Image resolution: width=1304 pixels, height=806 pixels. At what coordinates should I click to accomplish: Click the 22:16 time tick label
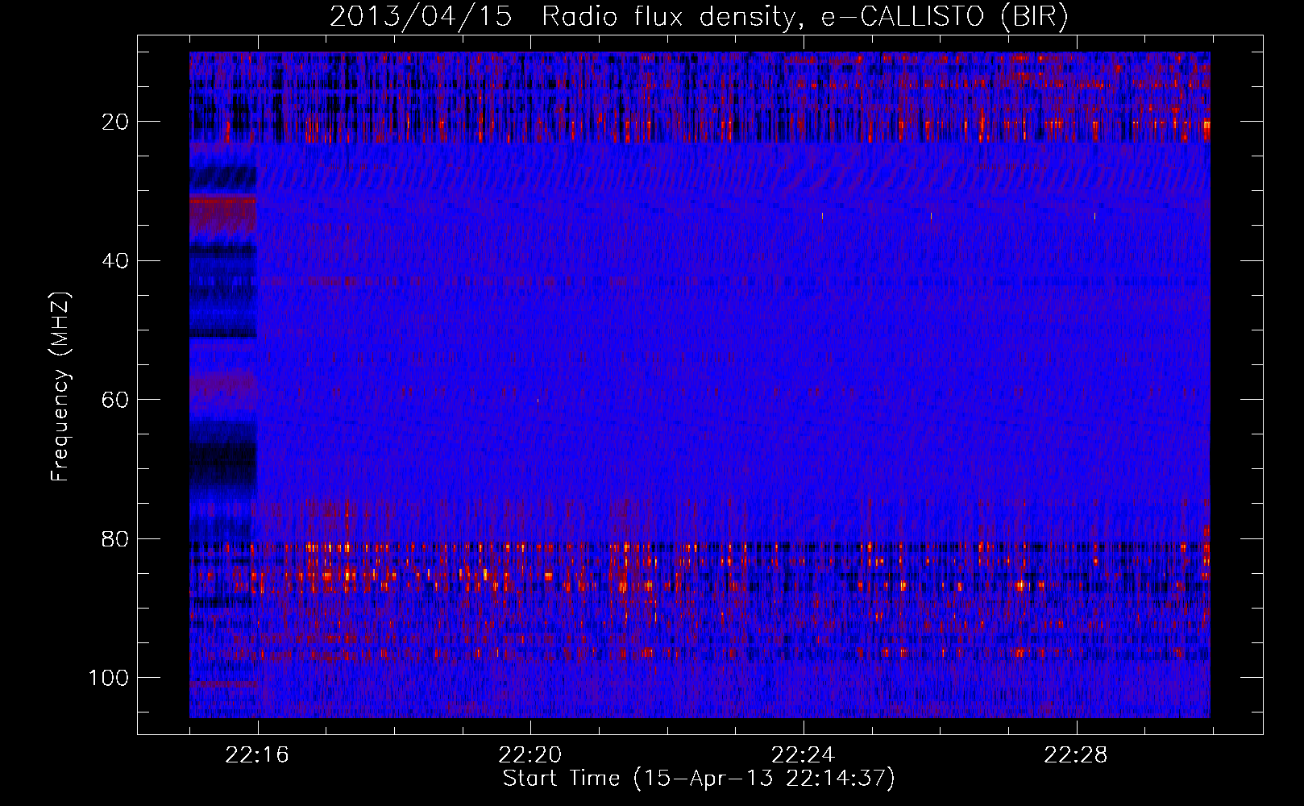(258, 755)
